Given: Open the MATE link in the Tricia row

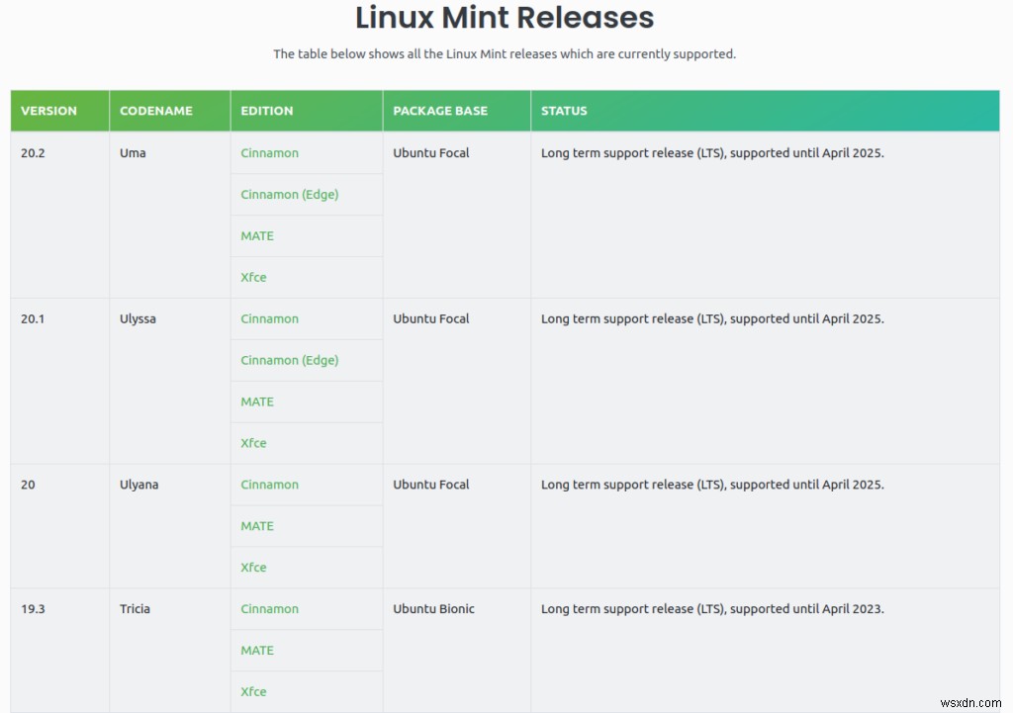Looking at the screenshot, I should [257, 651].
